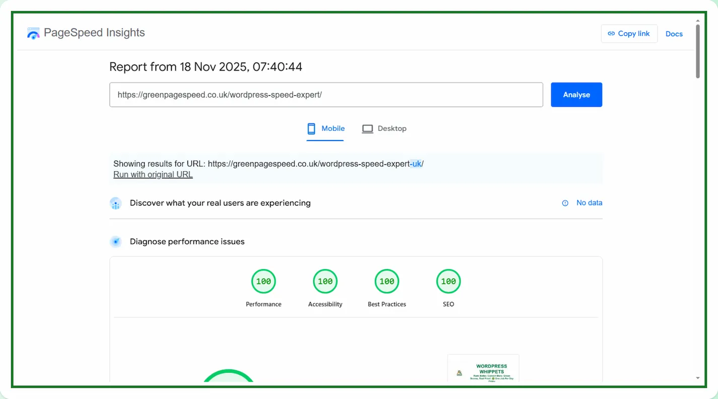Viewport: 718px width, 399px height.
Task: Select the Performance score gauge
Action: 264,282
